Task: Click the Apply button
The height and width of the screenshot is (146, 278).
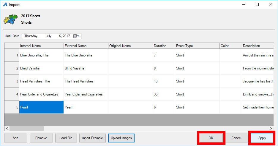Action: 262,138
